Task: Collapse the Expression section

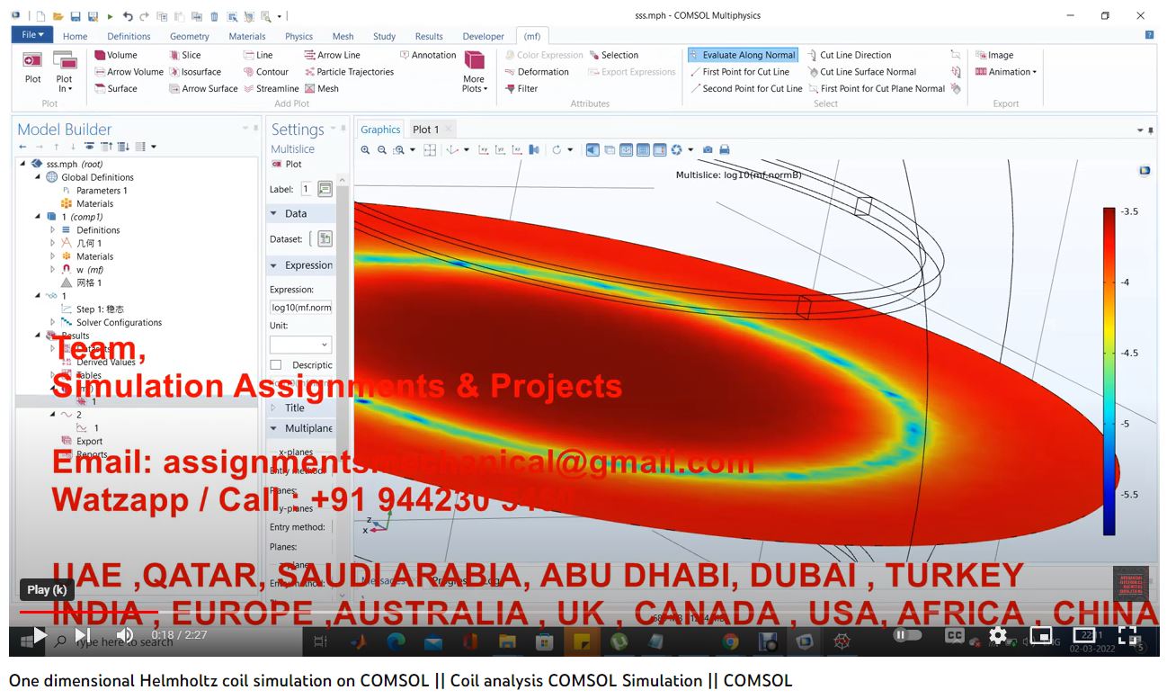Action: [x=273, y=265]
